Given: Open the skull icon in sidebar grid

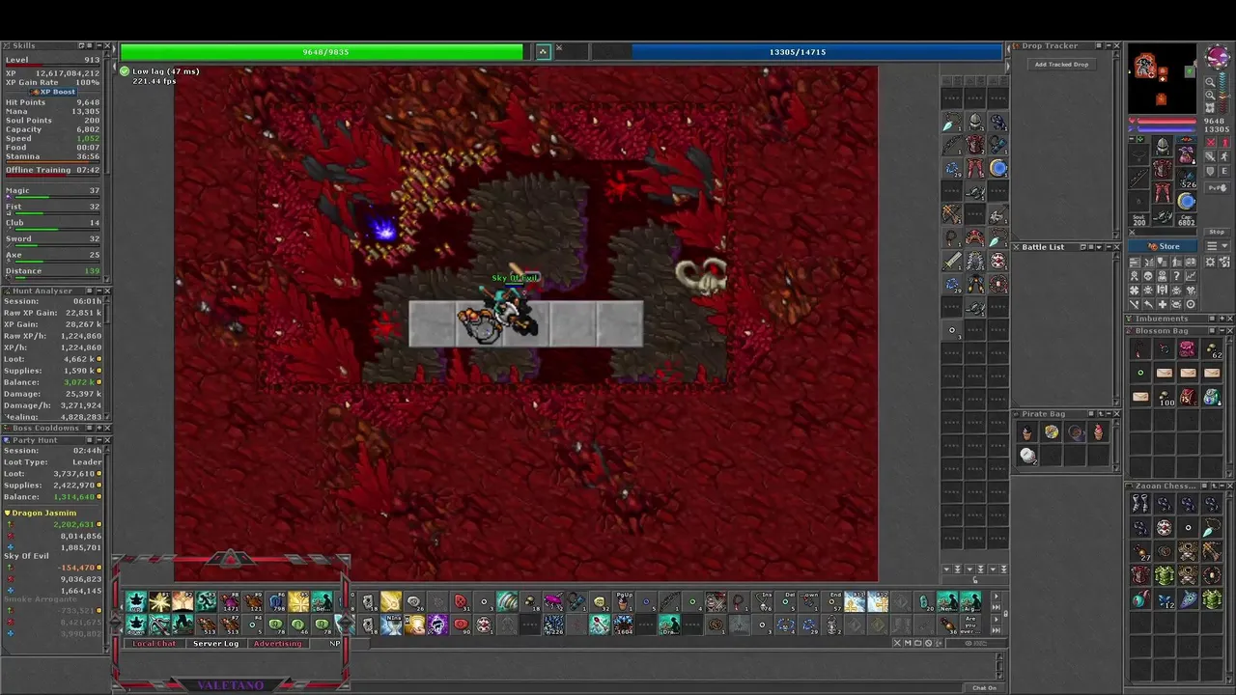Looking at the screenshot, I should (1148, 276).
